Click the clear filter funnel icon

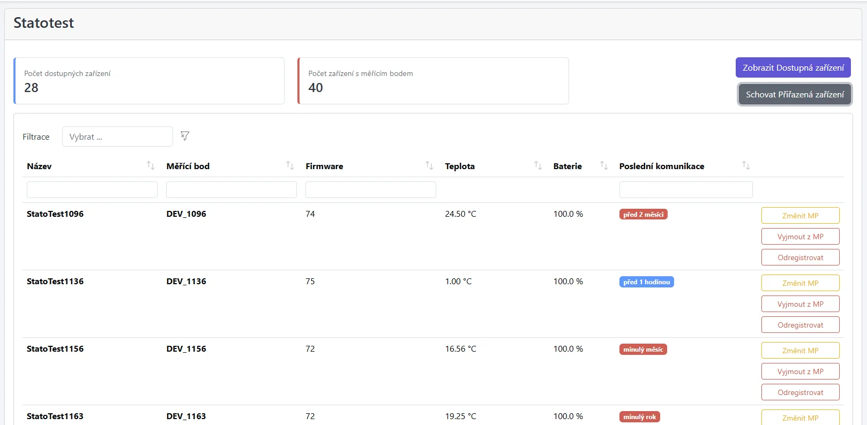coord(185,136)
